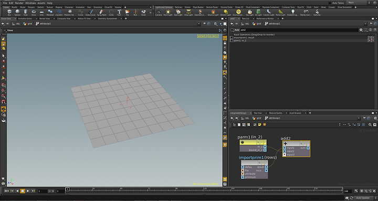
Task: Select the add2 node in network
Action: 296,149
